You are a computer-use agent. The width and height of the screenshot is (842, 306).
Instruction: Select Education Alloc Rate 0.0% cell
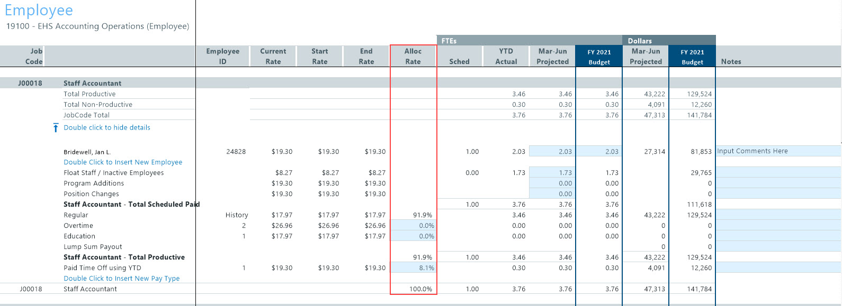point(413,236)
